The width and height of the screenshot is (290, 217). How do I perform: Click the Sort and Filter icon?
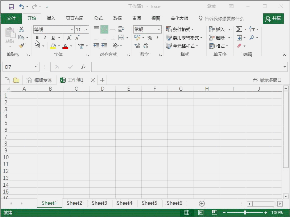tap(252, 29)
